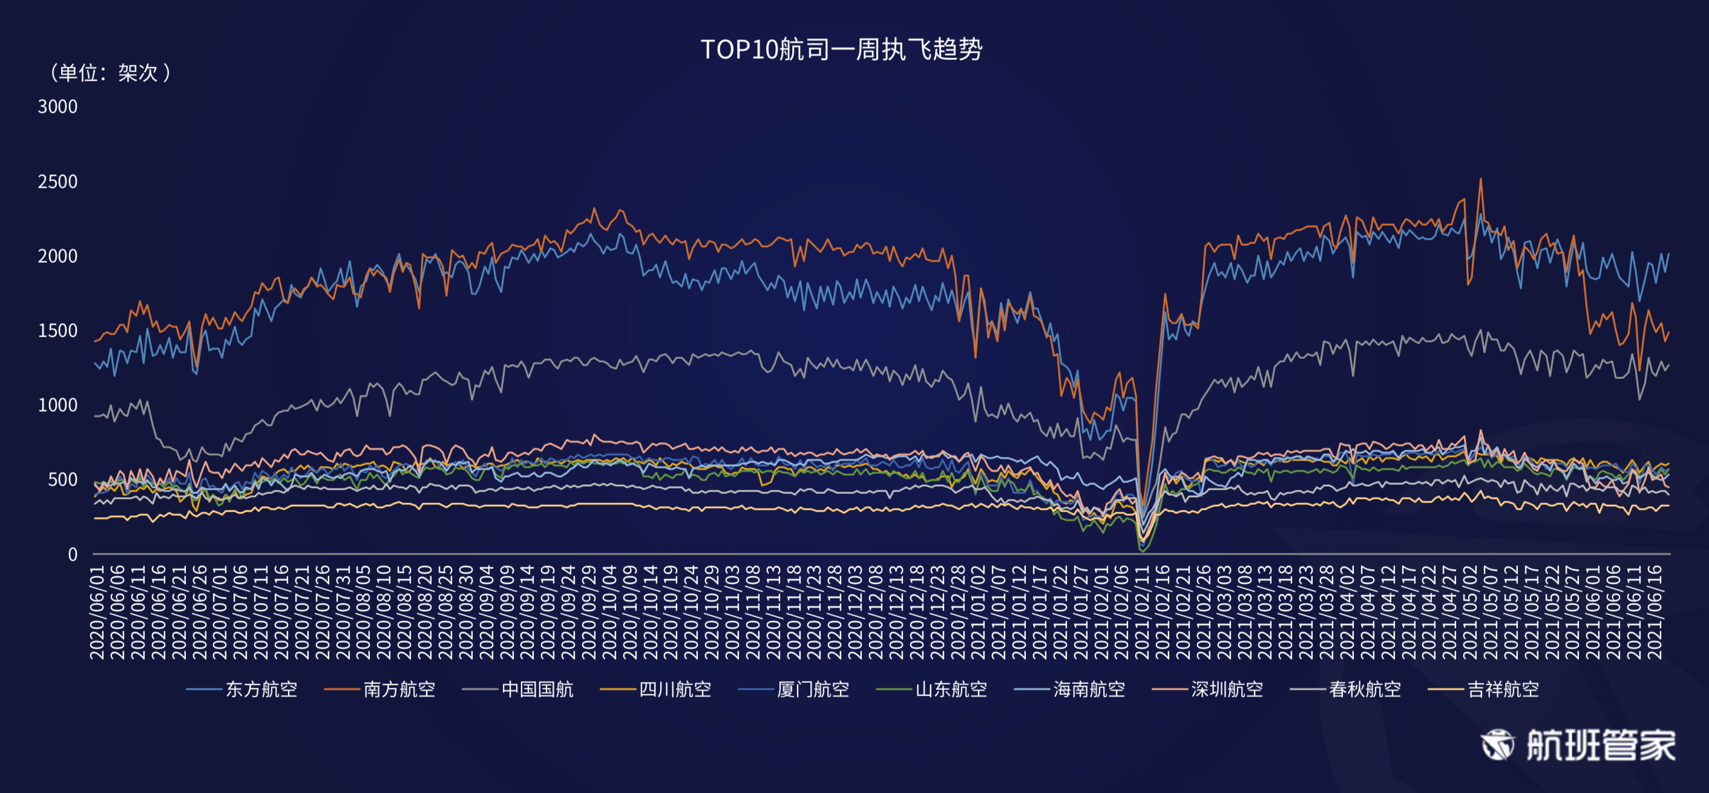Click the 2000 y-axis value
Screen dimensions: 1709x793
tap(57, 256)
